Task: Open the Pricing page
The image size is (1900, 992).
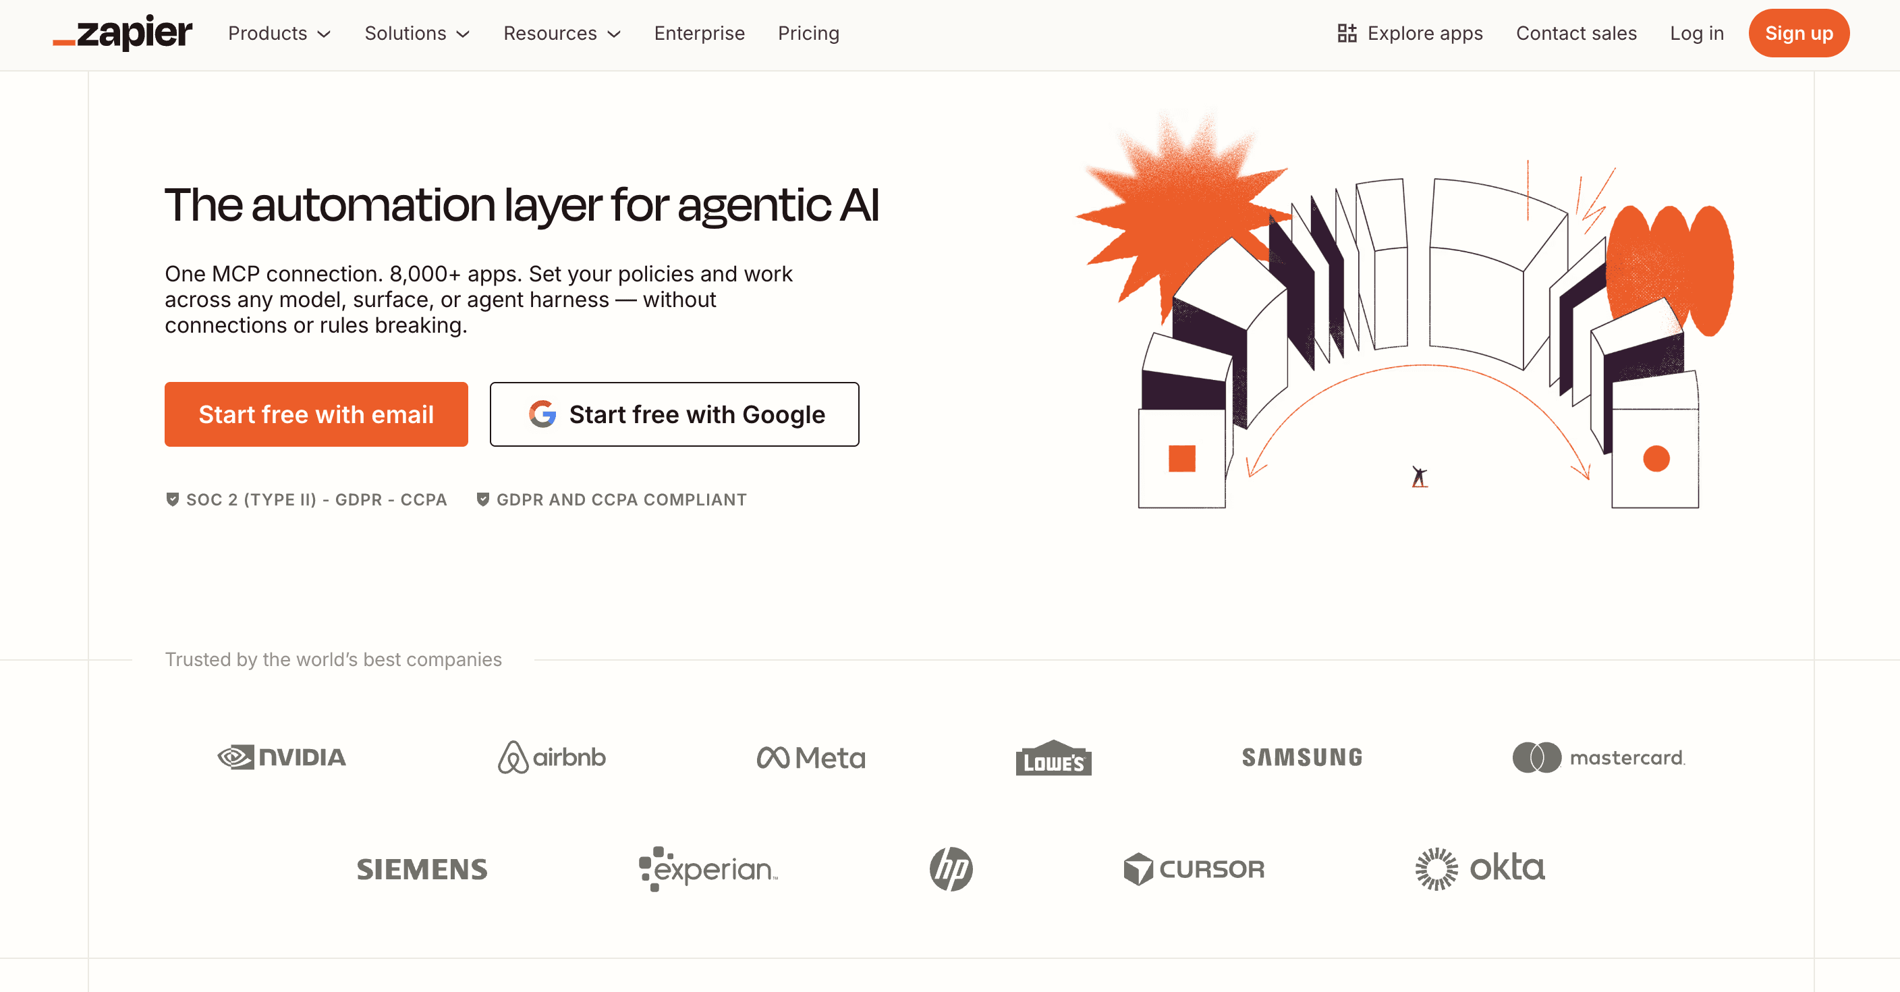Action: pyautogui.click(x=808, y=33)
